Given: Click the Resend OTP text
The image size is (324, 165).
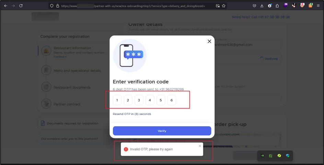Looking at the screenshot, I should coord(132,114).
